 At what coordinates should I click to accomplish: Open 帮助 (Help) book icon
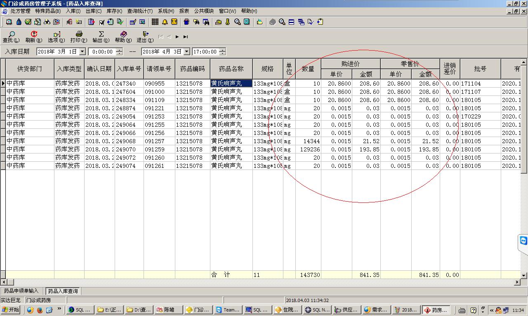[123, 35]
